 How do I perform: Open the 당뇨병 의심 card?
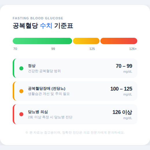point(75,114)
